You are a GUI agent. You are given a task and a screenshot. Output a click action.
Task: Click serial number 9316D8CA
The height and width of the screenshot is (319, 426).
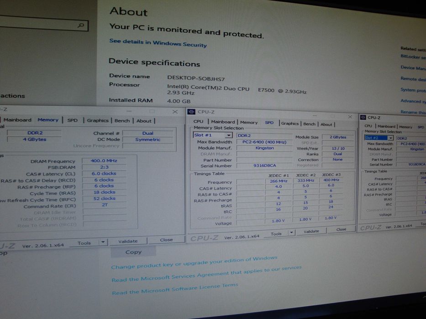click(x=264, y=165)
